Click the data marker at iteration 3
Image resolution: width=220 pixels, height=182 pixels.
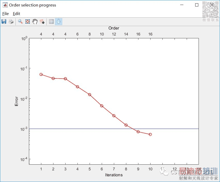click(65, 79)
